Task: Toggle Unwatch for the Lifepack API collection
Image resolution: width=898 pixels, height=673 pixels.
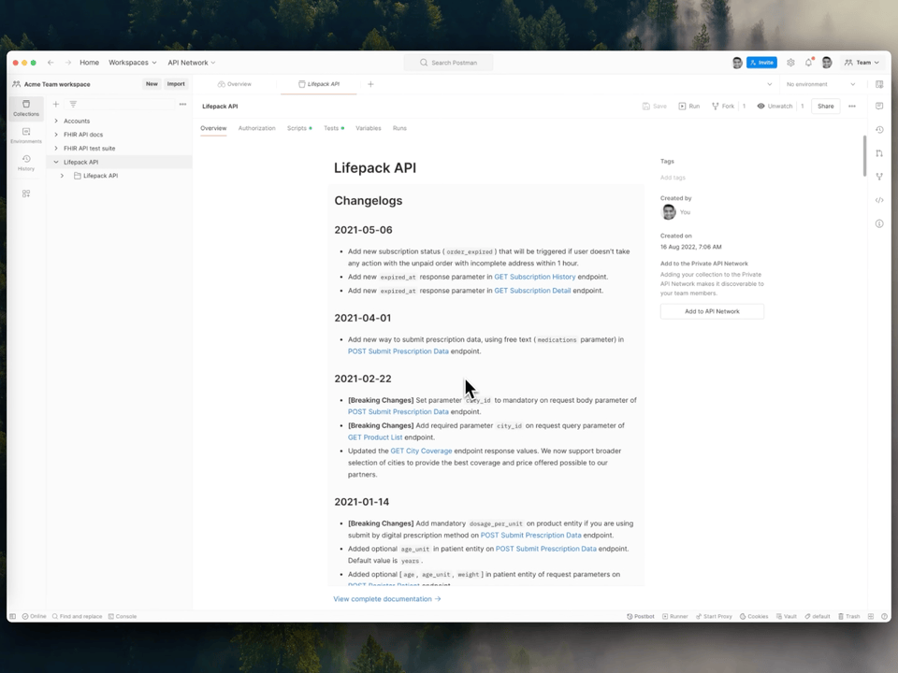Action: click(x=775, y=106)
